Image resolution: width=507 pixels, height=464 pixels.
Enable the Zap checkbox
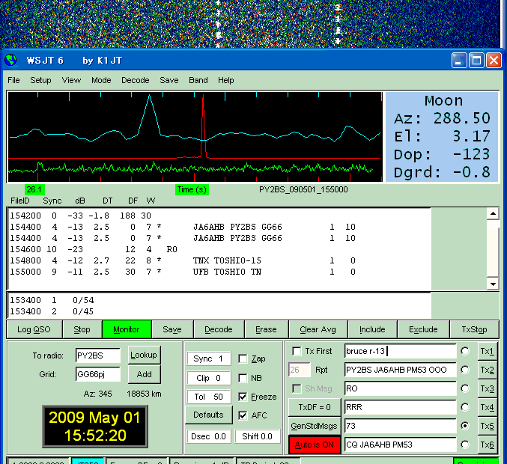[242, 359]
